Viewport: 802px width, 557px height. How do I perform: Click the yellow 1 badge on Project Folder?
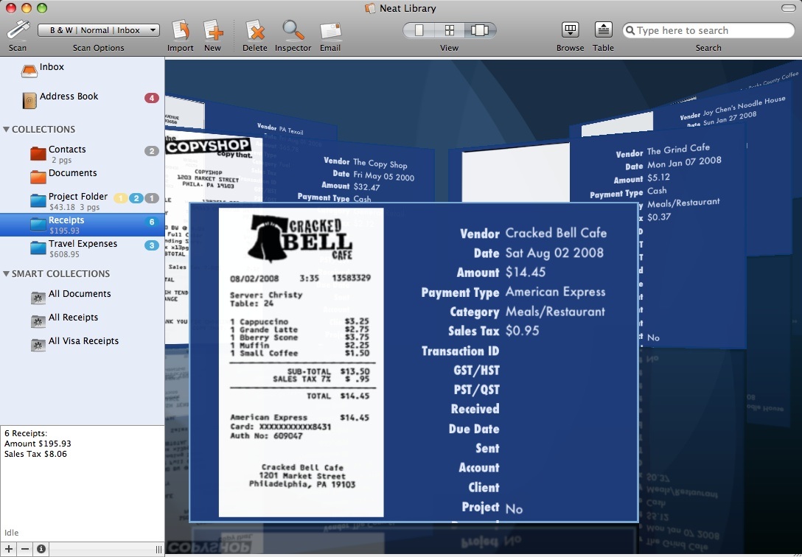[x=120, y=198]
